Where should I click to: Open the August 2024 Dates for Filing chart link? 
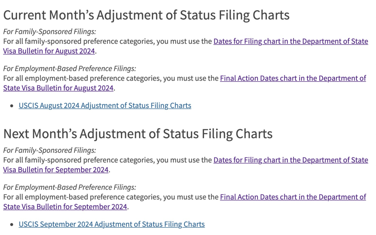pos(290,41)
